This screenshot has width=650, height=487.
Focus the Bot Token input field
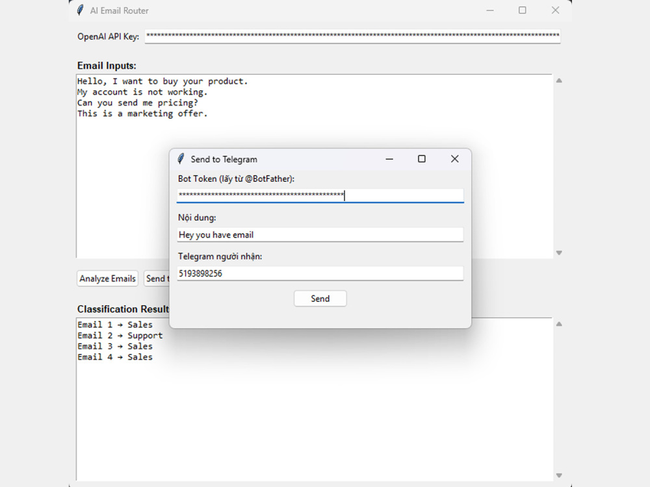pyautogui.click(x=320, y=195)
